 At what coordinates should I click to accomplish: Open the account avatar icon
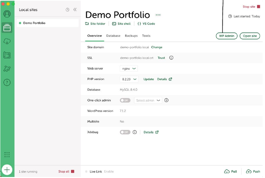tap(7, 14)
